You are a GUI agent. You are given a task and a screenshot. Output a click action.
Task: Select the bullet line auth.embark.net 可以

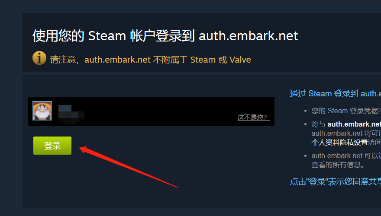click(346, 156)
